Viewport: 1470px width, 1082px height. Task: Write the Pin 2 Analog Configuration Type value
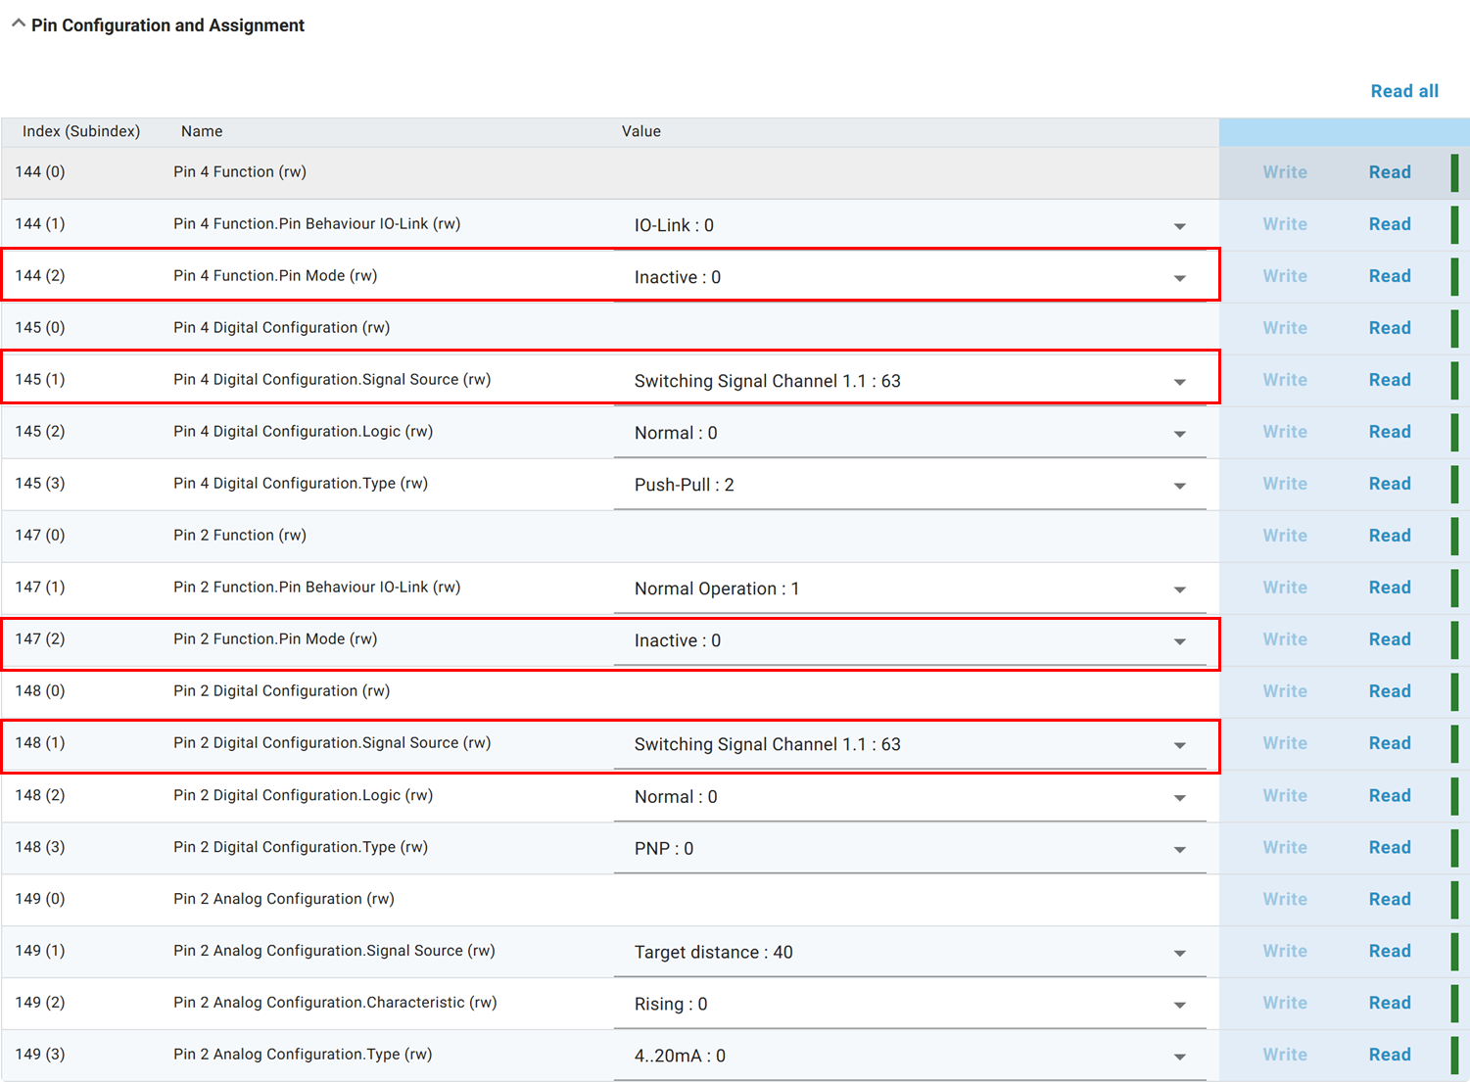pos(1284,1055)
